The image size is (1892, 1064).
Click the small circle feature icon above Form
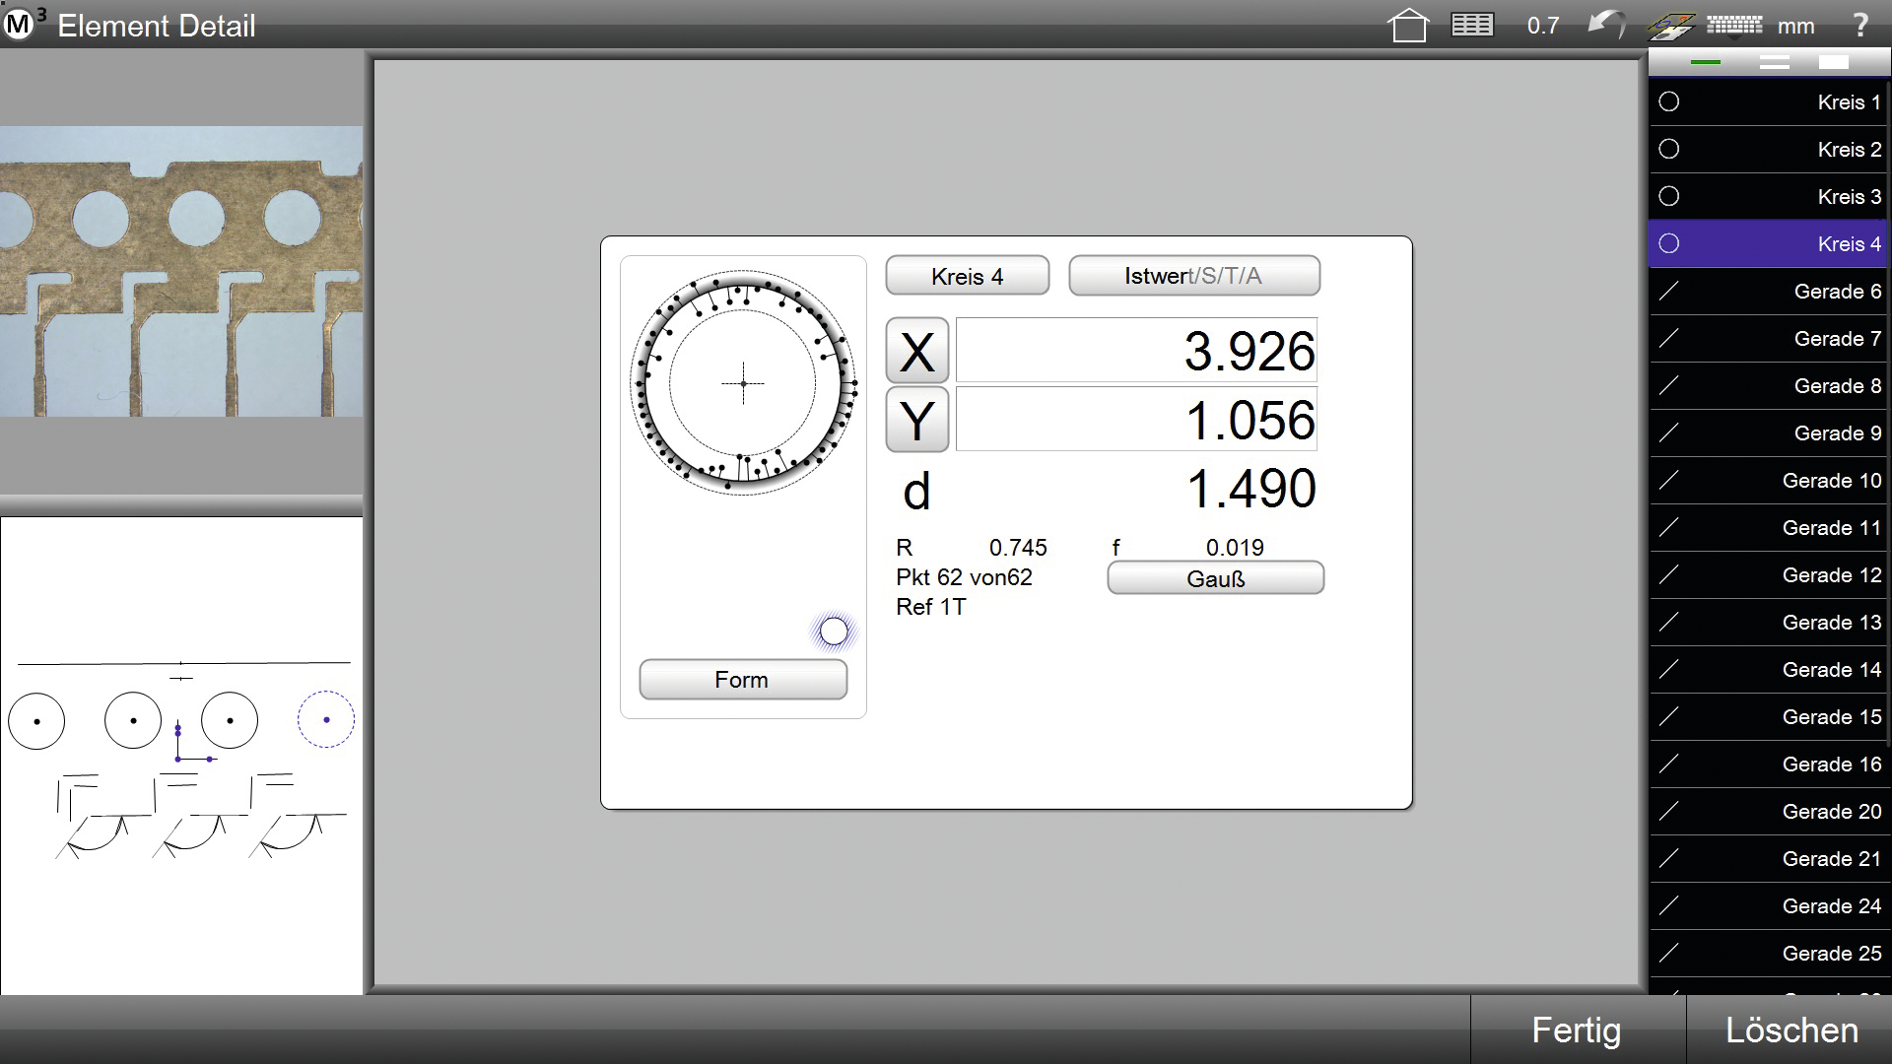point(834,632)
